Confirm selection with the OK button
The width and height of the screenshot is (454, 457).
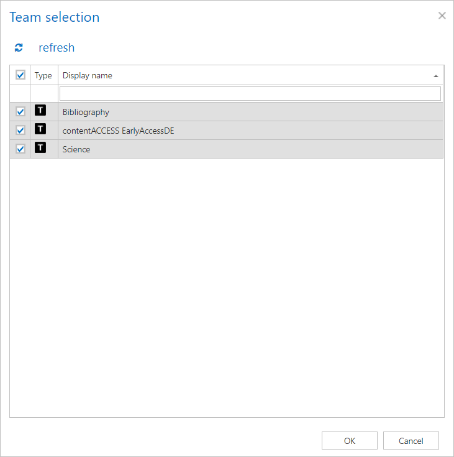[x=349, y=440]
